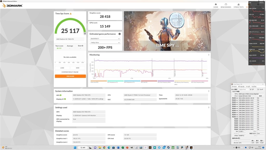This screenshot has width=266, height=150.
Task: Open the Monitoring panel options menu
Action: (x=209, y=55)
